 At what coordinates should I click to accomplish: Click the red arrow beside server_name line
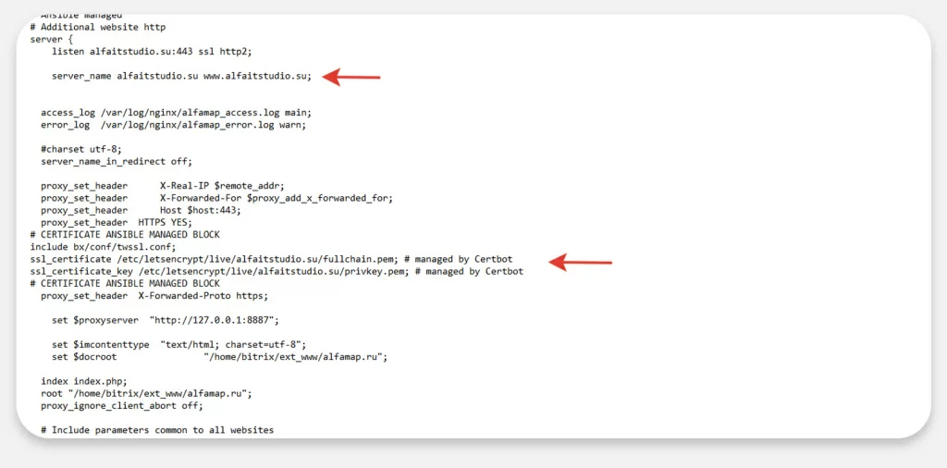click(x=357, y=78)
